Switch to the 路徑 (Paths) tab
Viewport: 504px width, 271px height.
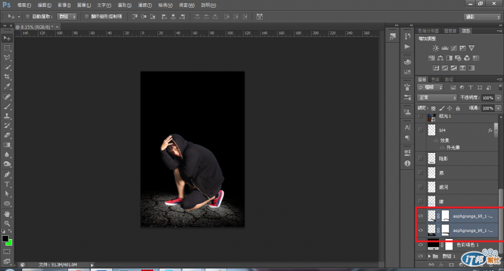tap(449, 79)
